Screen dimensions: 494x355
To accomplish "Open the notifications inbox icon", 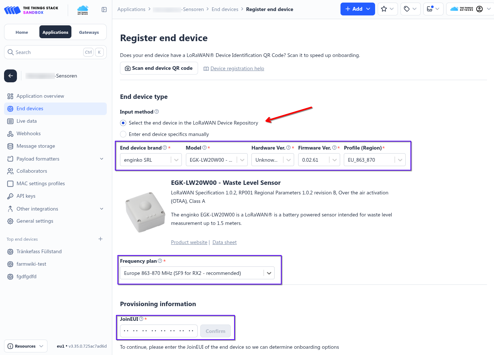I will tap(433, 9).
